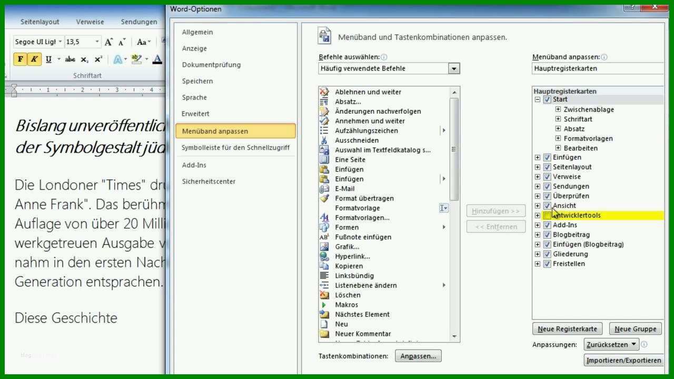The width and height of the screenshot is (674, 379).
Task: Decrease font size with the shrink-font icon
Action: (x=122, y=42)
